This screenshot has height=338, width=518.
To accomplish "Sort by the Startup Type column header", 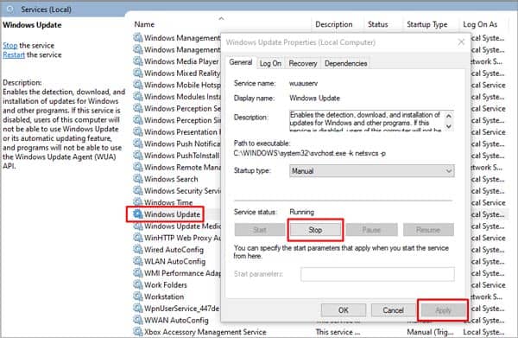I will pos(426,24).
